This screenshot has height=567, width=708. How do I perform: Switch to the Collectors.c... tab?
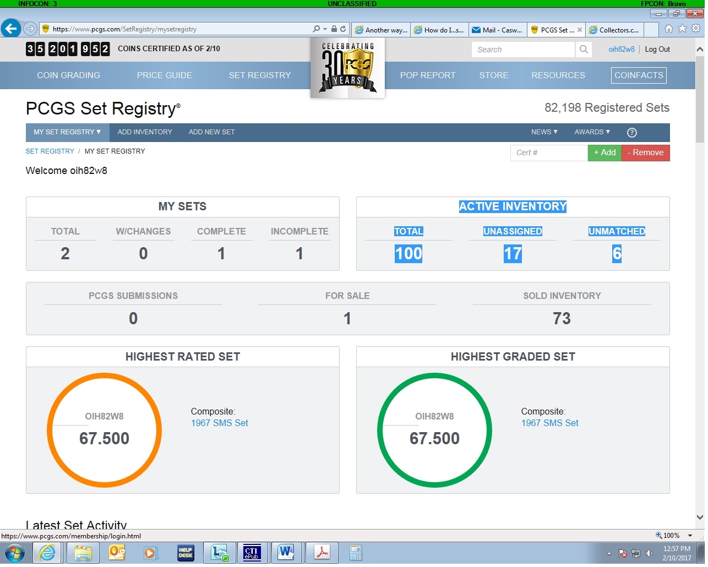coord(614,30)
